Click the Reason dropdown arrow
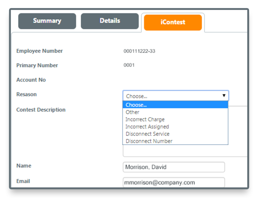The width and height of the screenshot is (256, 203). 224,96
